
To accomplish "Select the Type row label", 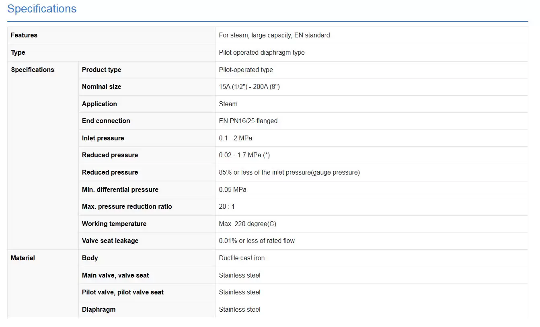I will [x=18, y=53].
